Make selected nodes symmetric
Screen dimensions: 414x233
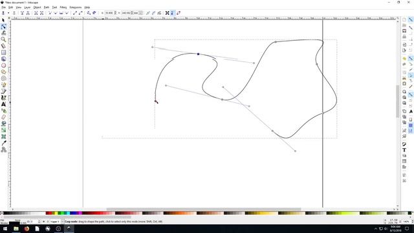61,13
